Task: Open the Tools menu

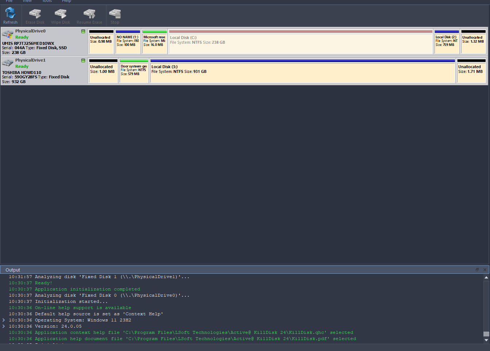Action: 47,1
